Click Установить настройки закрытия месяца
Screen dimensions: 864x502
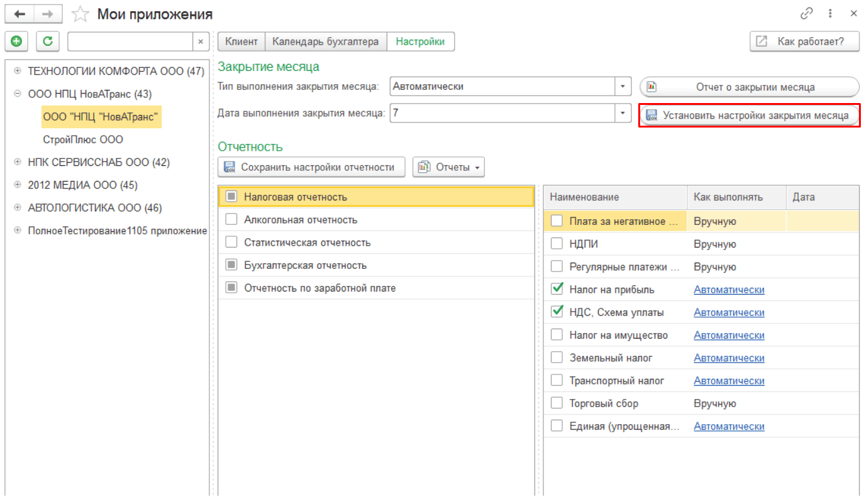[750, 116]
